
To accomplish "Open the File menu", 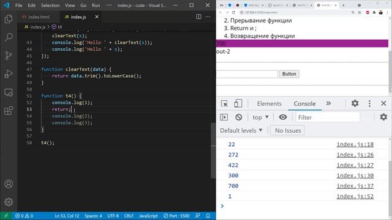I will coord(19,5).
